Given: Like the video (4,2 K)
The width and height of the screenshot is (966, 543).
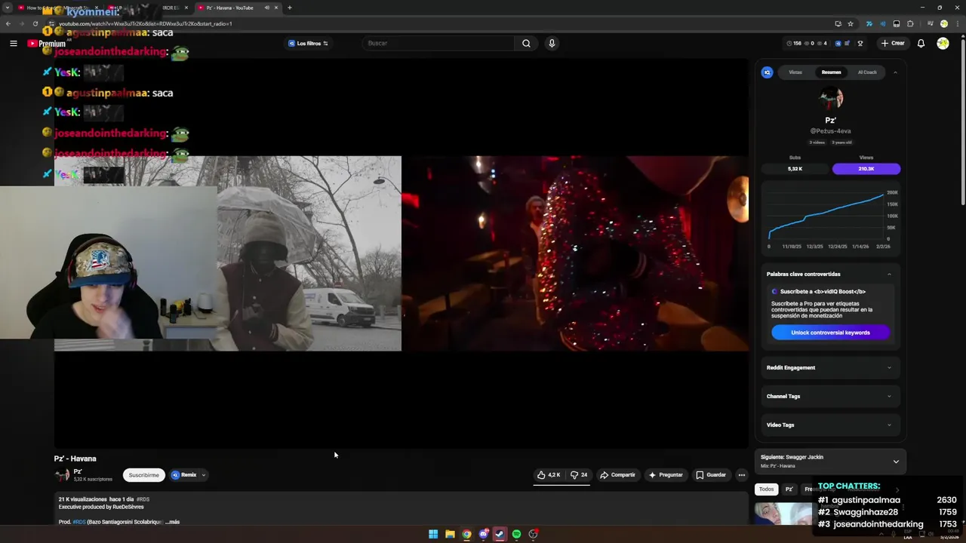Looking at the screenshot, I should pos(549,475).
